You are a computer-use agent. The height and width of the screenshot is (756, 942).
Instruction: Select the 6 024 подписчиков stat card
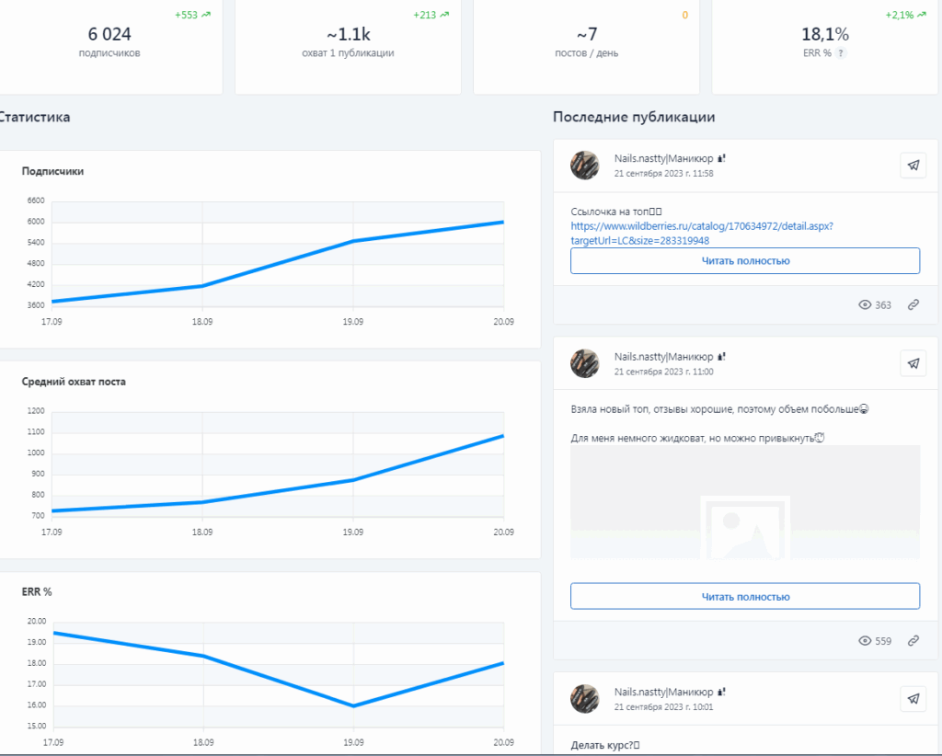(109, 43)
